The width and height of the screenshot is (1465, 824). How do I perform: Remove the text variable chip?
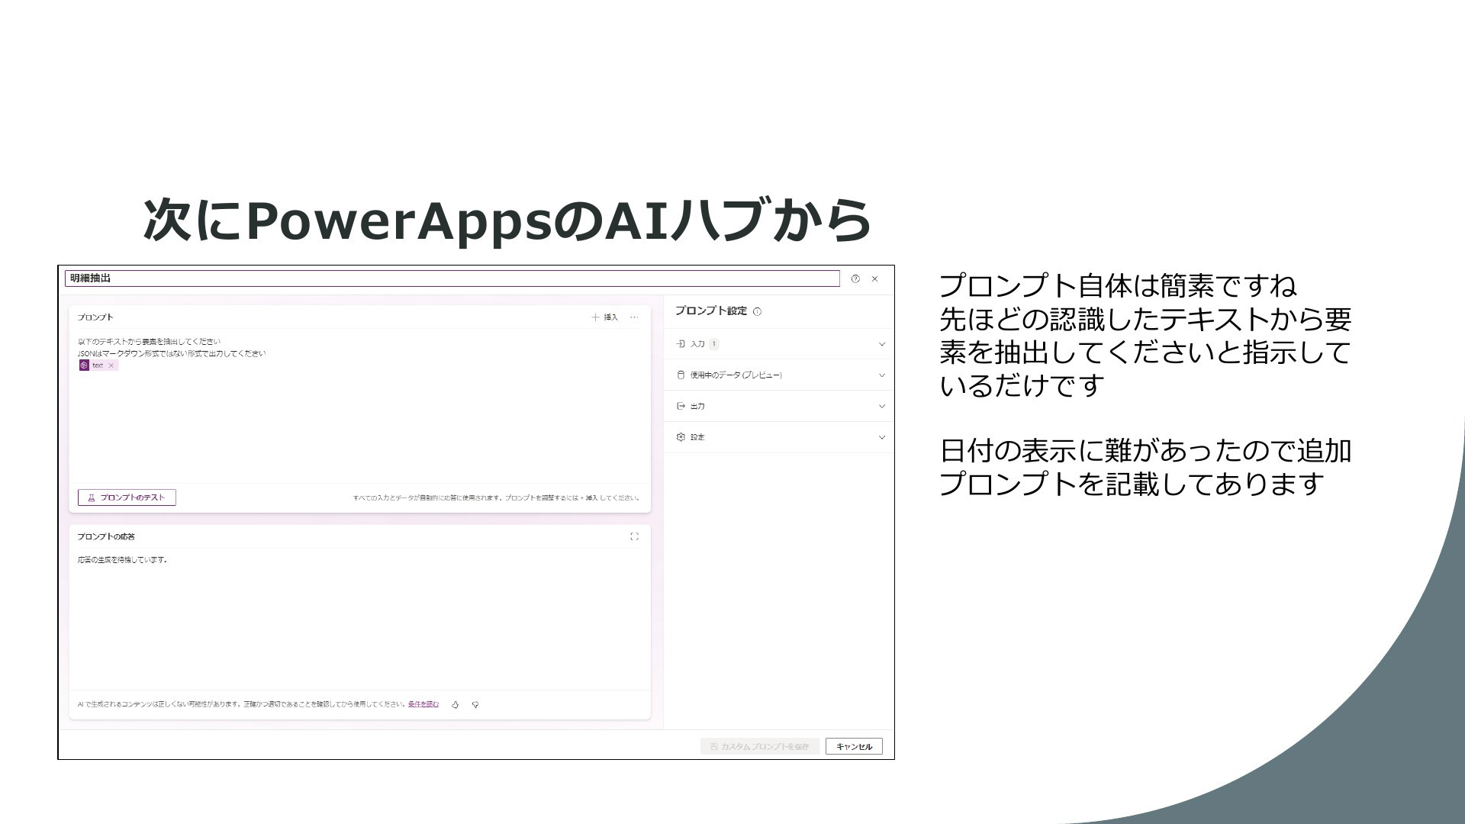point(111,365)
